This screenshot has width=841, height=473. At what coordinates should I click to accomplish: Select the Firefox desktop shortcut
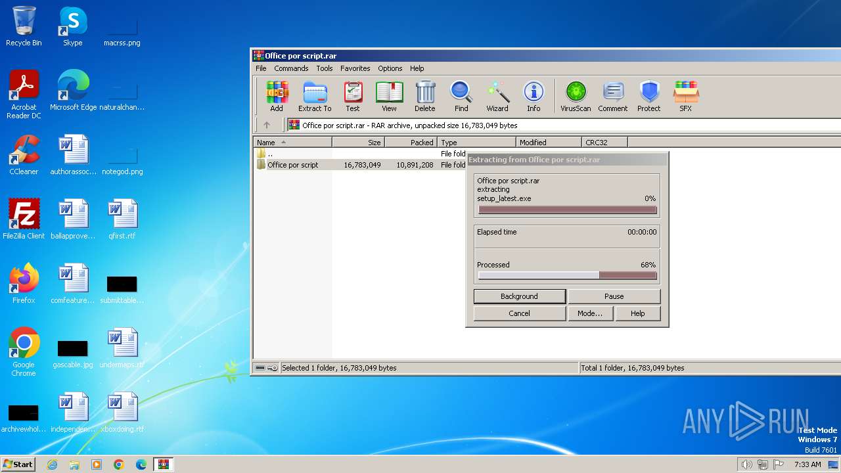coord(24,284)
